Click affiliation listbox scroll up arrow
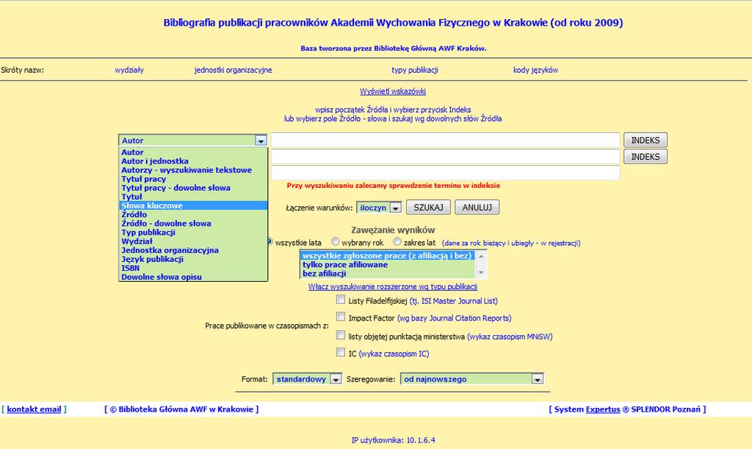The height and width of the screenshot is (449, 752). click(x=481, y=255)
